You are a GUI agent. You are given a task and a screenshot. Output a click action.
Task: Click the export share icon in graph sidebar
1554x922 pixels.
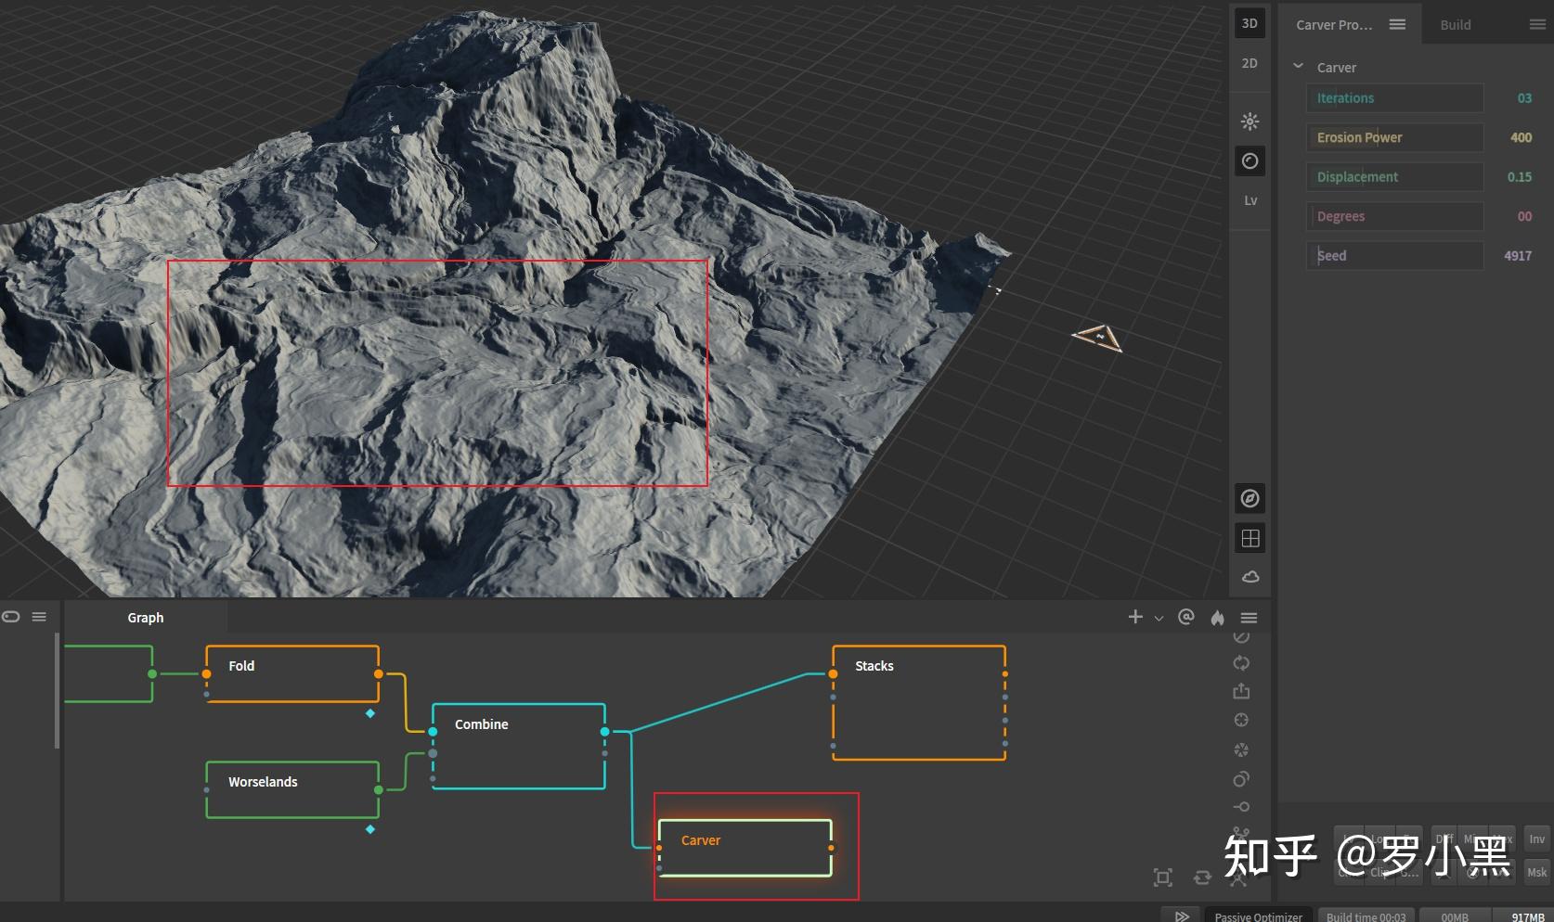1241,691
